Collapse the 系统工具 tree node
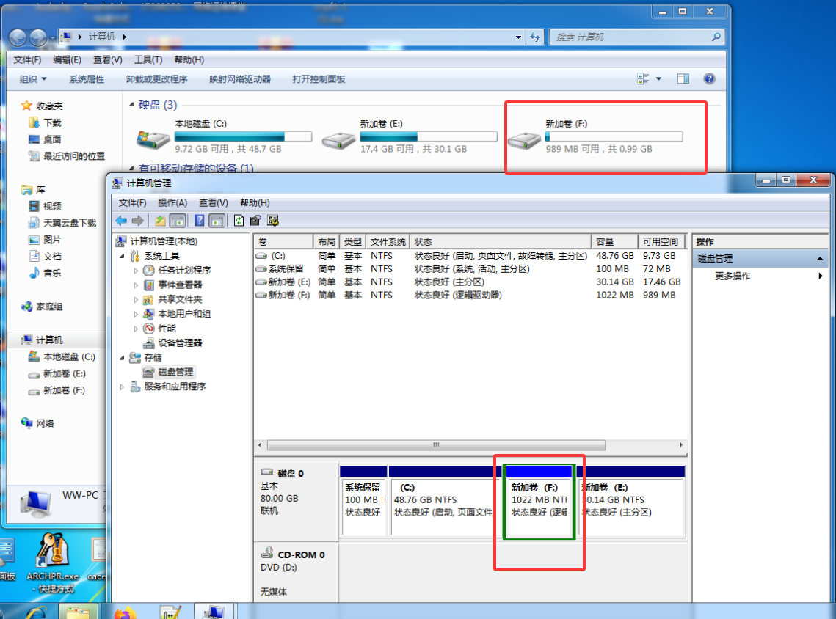This screenshot has width=836, height=619. (122, 256)
